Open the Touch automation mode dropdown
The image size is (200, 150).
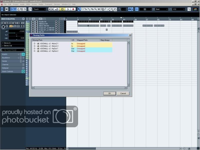point(39,9)
